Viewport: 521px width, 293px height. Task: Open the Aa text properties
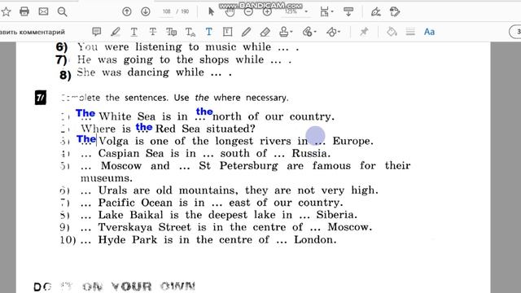tap(429, 32)
